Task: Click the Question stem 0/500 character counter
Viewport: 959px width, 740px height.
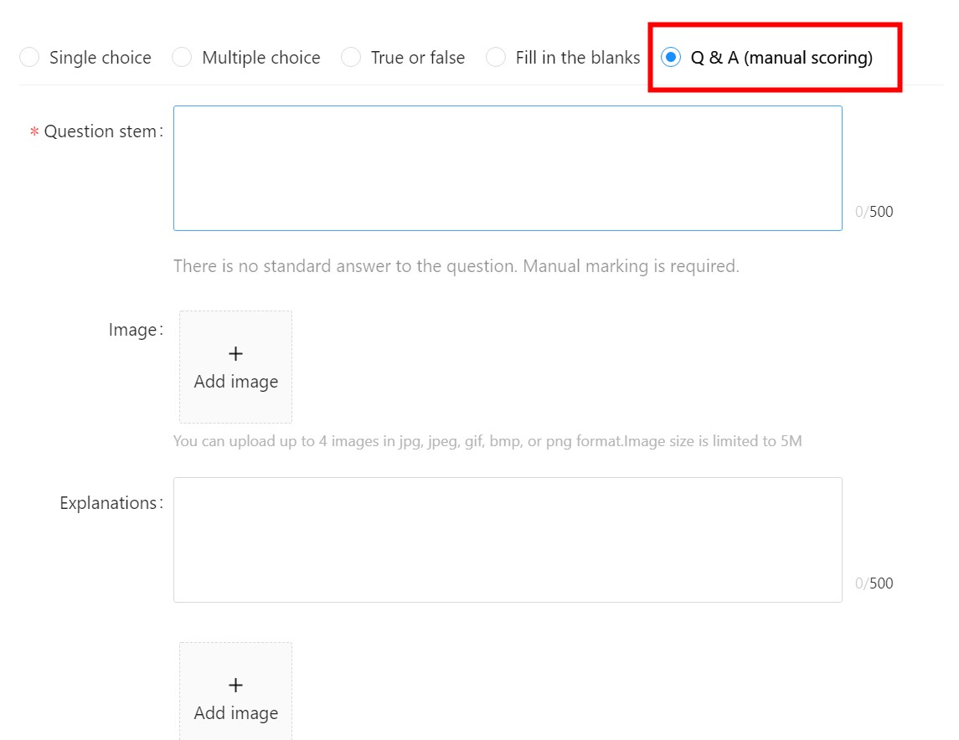Action: pos(874,212)
